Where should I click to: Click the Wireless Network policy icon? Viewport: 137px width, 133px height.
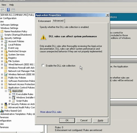click(x=6, y=75)
